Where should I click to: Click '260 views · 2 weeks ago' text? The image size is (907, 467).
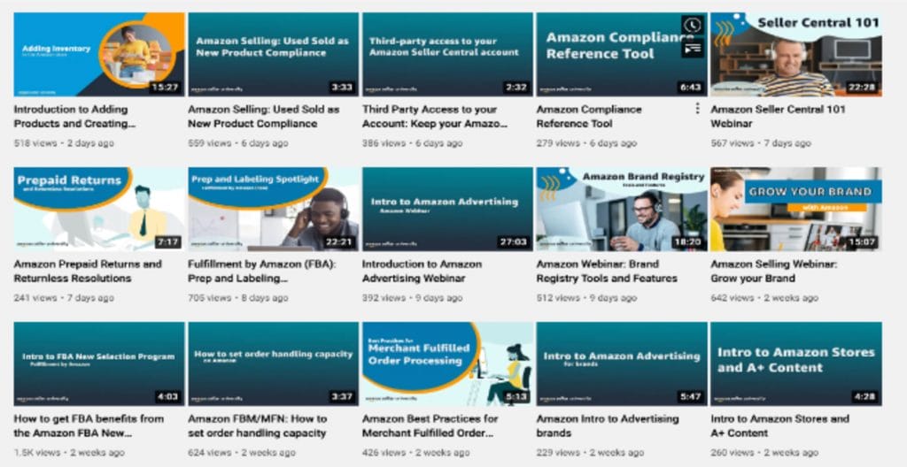point(764,453)
